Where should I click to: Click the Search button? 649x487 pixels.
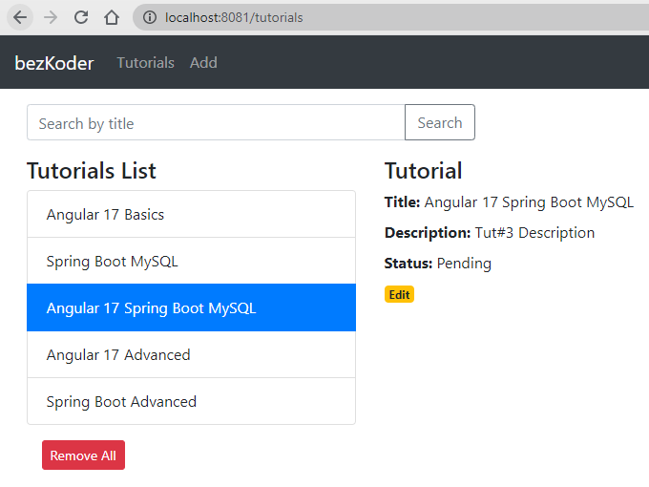point(440,122)
